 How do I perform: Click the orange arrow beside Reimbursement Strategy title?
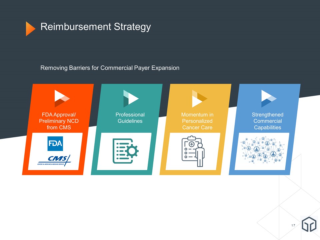pos(30,28)
